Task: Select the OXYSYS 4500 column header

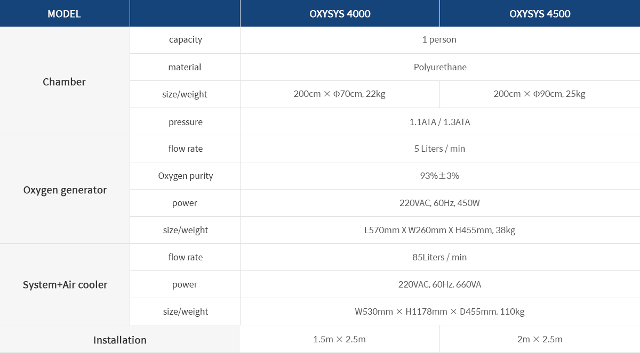Action: click(x=540, y=13)
